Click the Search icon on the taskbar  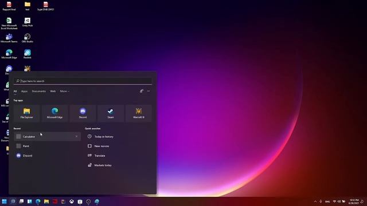[x=13, y=201]
